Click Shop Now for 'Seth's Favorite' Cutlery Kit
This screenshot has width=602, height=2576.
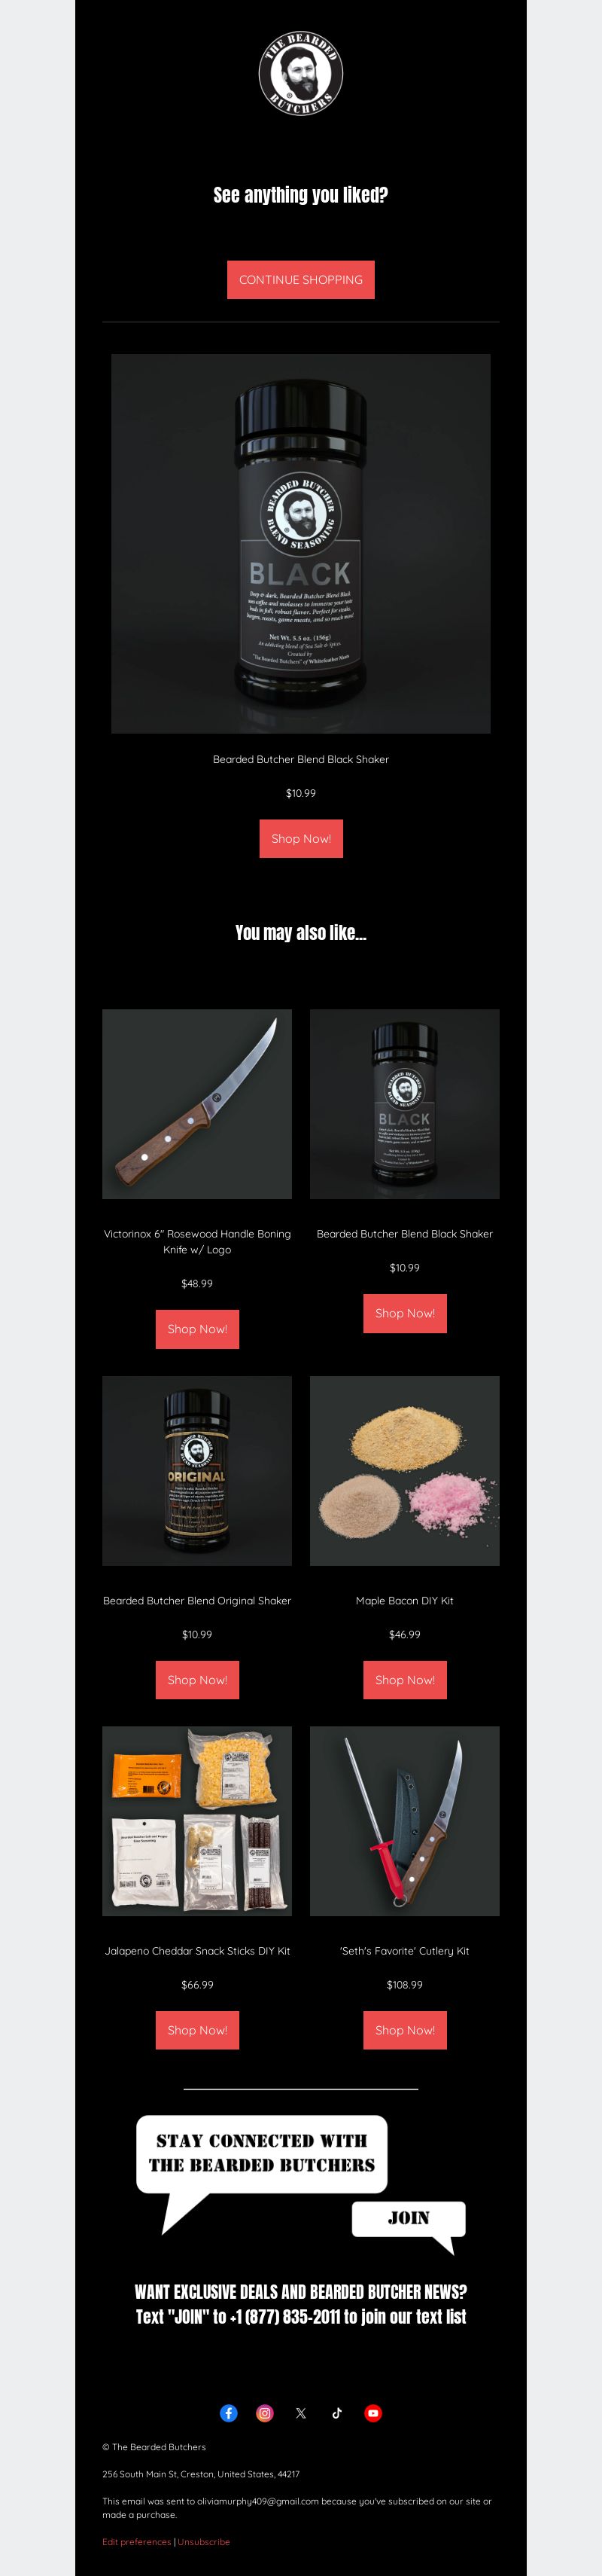tap(404, 2030)
